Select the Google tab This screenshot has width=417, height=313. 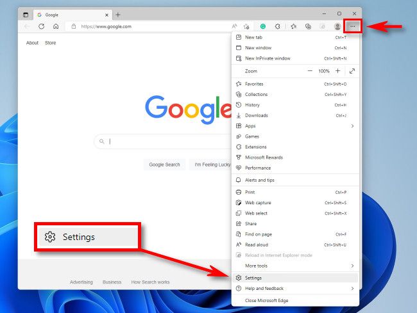point(72,15)
